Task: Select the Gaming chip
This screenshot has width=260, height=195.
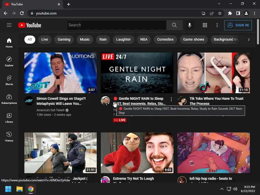Action: click(64, 39)
